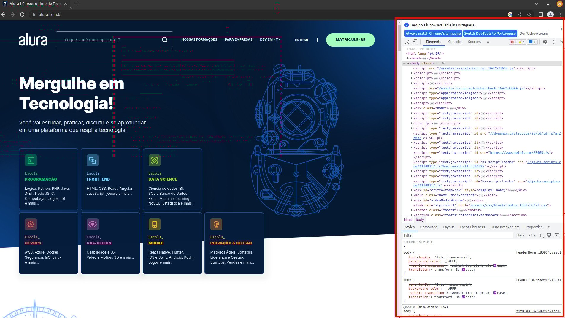Image resolution: width=565 pixels, height=318 pixels.
Task: Toggle the device toolbar icon in DevTools
Action: click(415, 42)
